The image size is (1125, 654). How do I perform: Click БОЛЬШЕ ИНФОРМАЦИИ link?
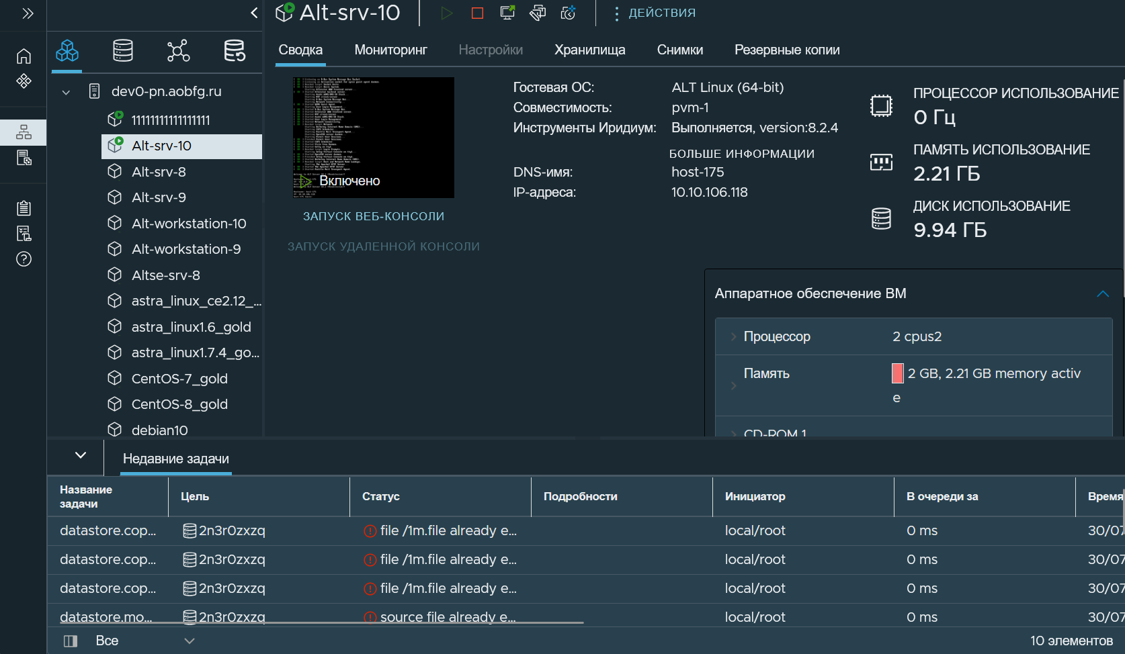coord(742,154)
